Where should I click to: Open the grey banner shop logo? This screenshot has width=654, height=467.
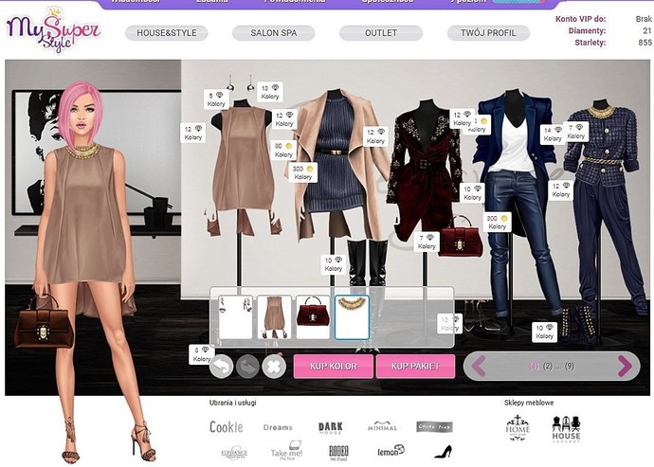[434, 427]
